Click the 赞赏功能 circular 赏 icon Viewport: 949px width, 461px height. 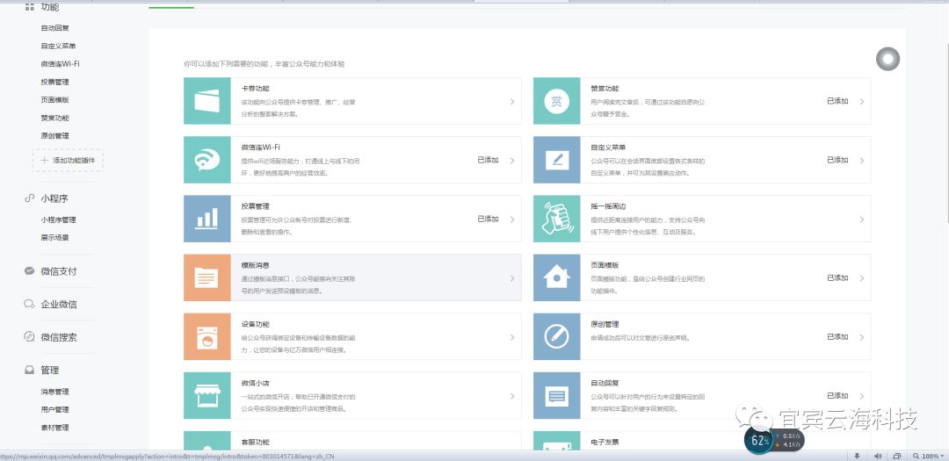coord(556,100)
